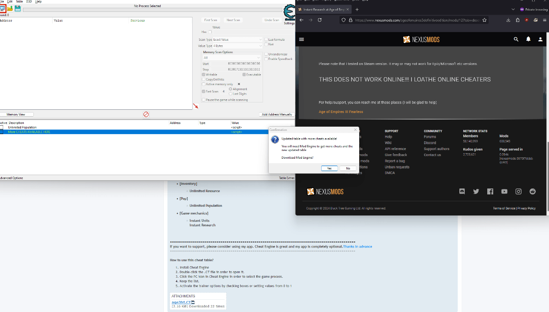Open the browser list all tabs chevron
This screenshot has height=312, width=549.
tap(513, 9)
